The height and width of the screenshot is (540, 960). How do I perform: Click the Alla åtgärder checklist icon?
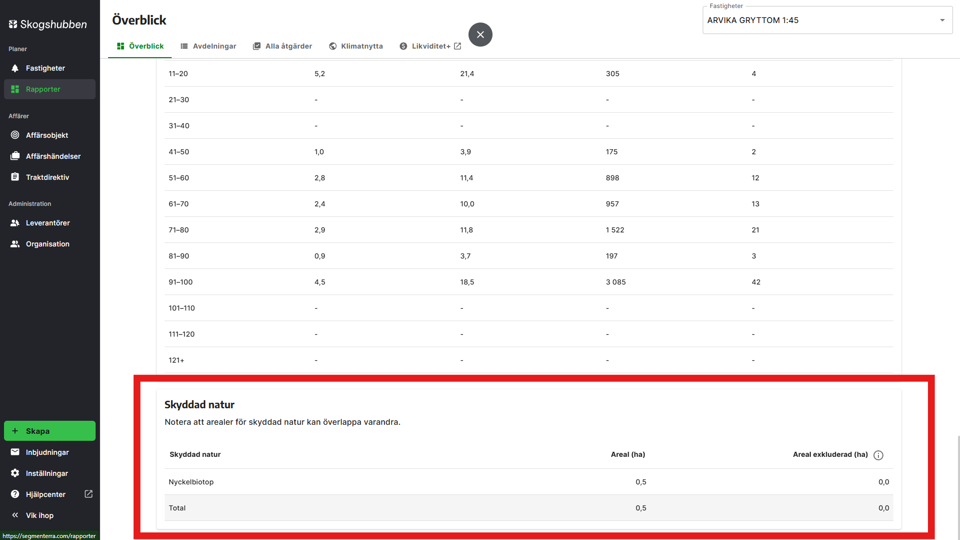coord(257,46)
